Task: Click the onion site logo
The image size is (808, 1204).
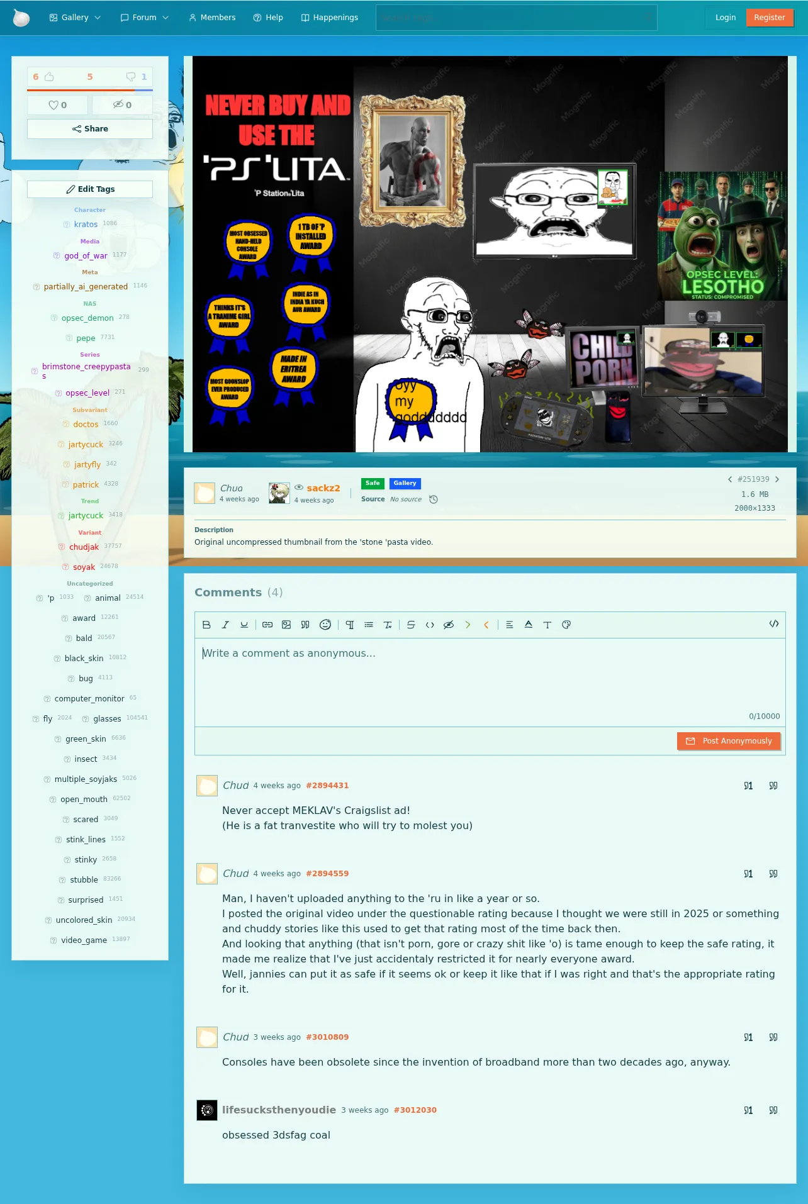Action: tap(21, 18)
